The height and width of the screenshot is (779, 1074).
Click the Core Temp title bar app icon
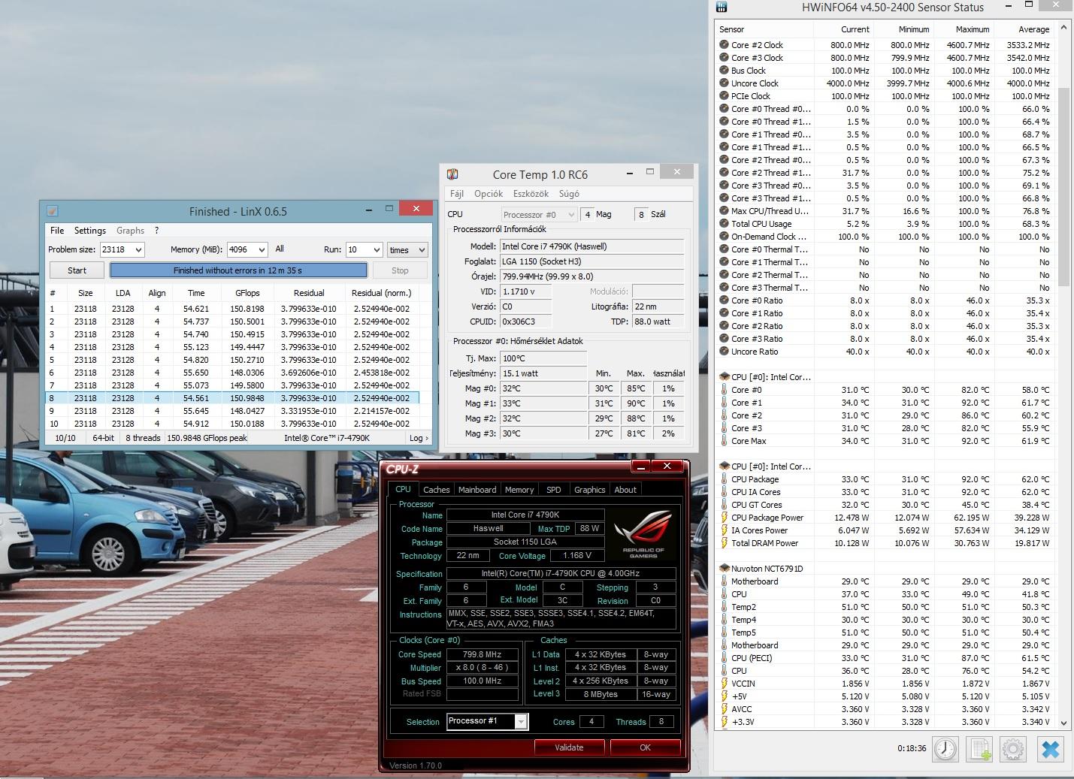[452, 174]
